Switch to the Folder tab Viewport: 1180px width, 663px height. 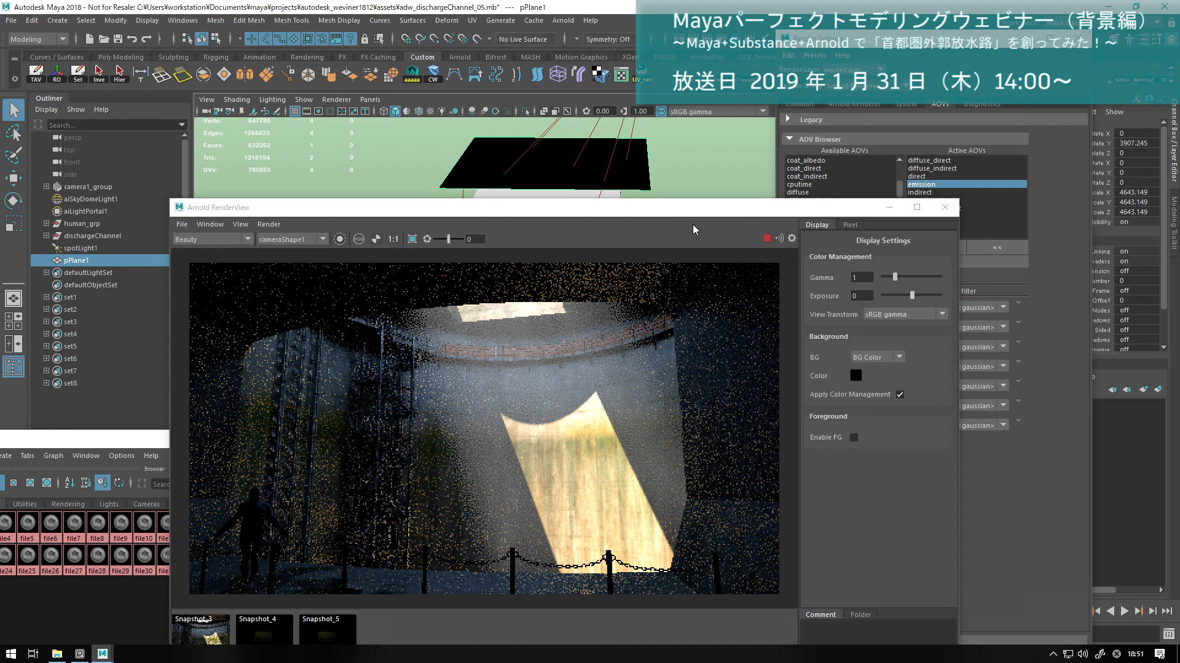pyautogui.click(x=860, y=615)
